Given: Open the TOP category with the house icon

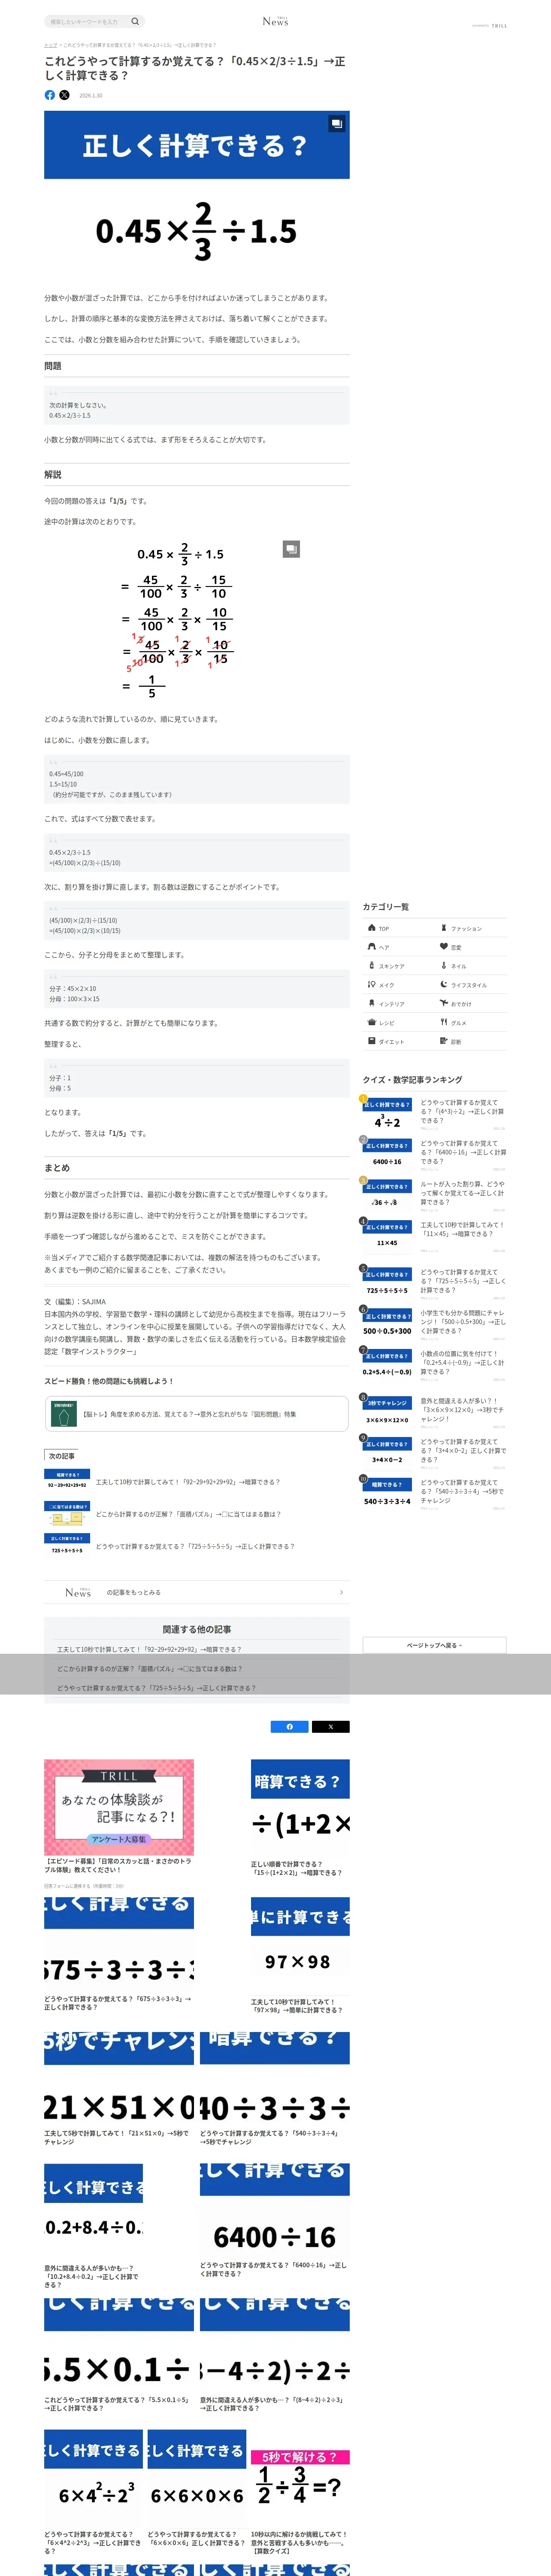Looking at the screenshot, I should 399,928.
